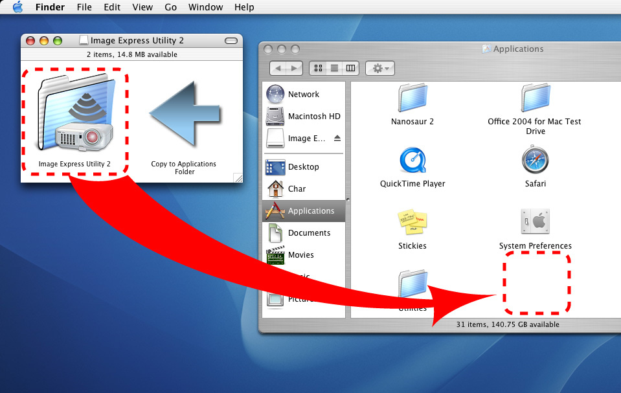This screenshot has width=621, height=393.
Task: Select Applications in the sidebar
Action: pos(303,211)
